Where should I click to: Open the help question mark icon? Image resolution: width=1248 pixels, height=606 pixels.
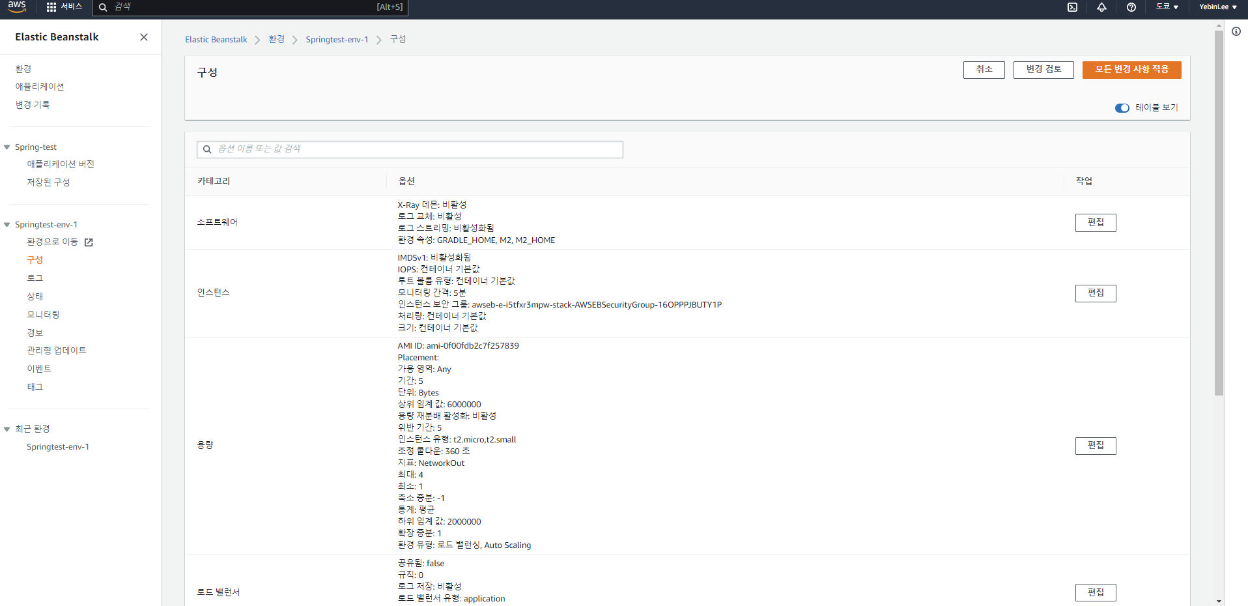point(1131,7)
